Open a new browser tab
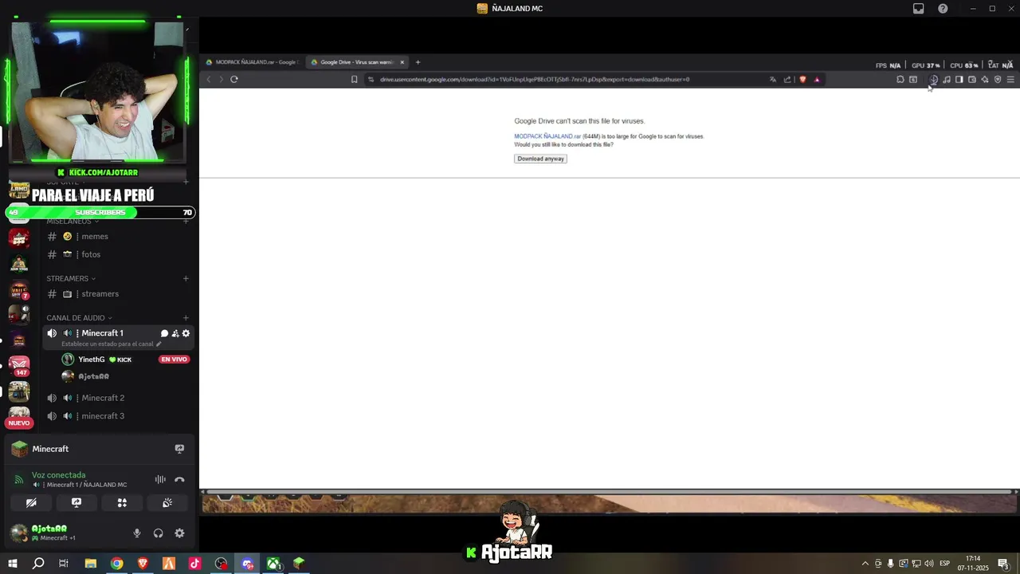 coord(418,62)
